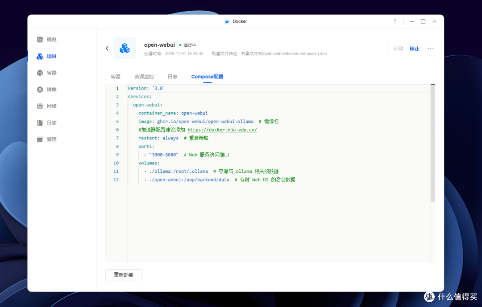Click the services: line in editor
This screenshot has width=482, height=307.
(140, 96)
